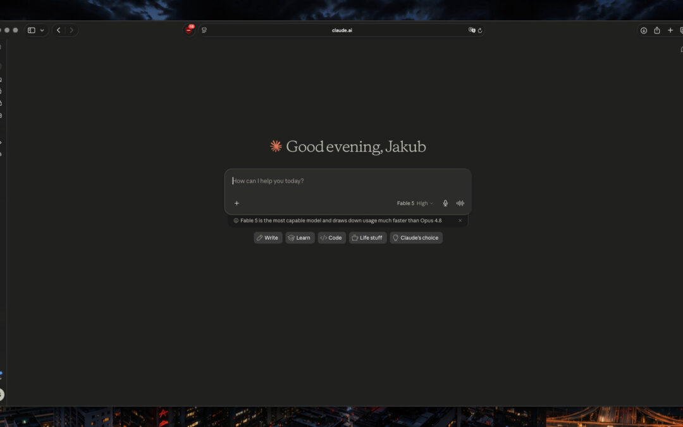Open a new tab with plus icon

[x=670, y=30]
